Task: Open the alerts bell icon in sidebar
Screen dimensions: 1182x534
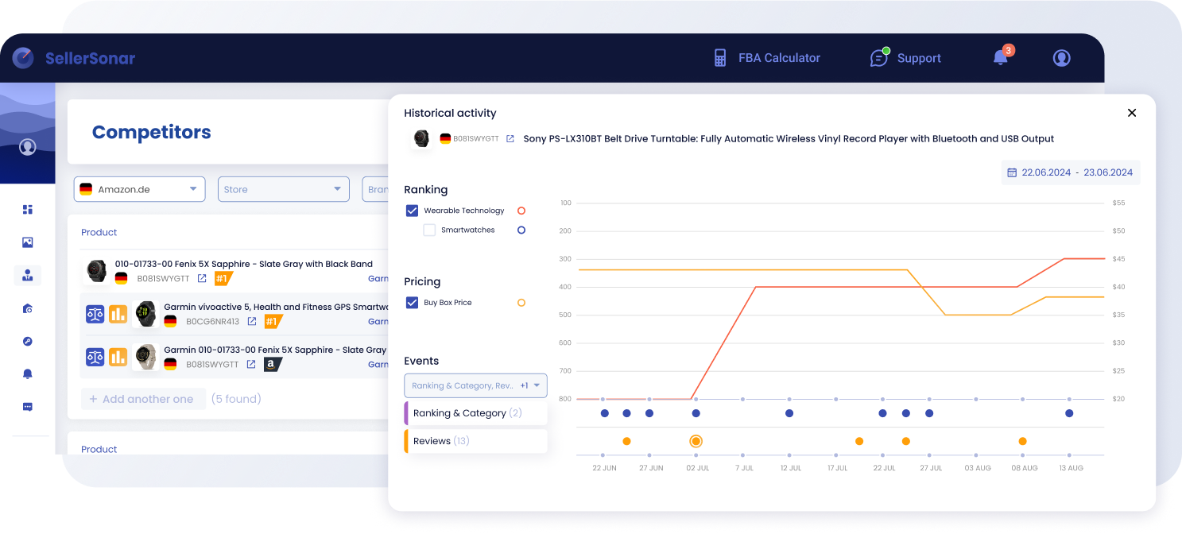Action: 28,374
